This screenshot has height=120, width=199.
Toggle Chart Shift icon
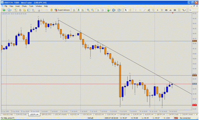(x=103, y=10)
